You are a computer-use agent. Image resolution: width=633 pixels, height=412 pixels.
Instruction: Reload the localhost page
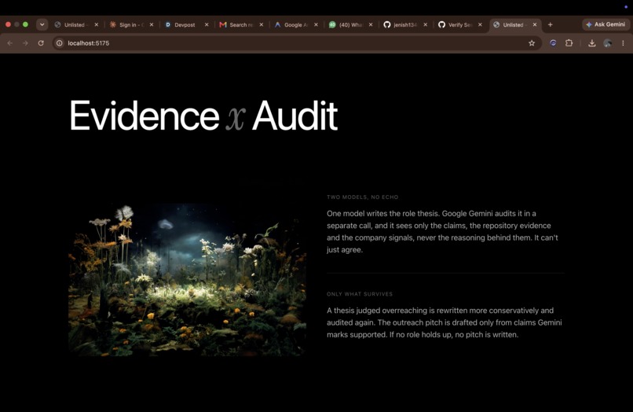point(41,43)
